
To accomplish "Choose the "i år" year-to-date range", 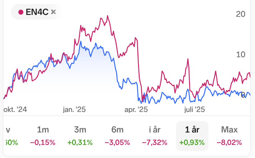I will pyautogui.click(x=155, y=130).
